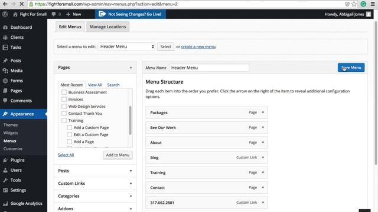Click the Select button beside menu dropdown
The image size is (378, 212).
[165, 47]
